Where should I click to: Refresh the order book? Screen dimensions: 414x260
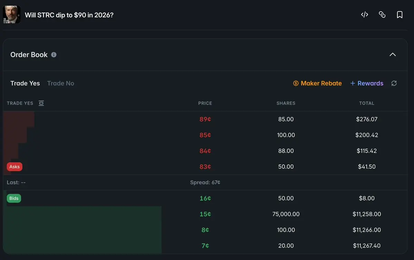coord(394,83)
